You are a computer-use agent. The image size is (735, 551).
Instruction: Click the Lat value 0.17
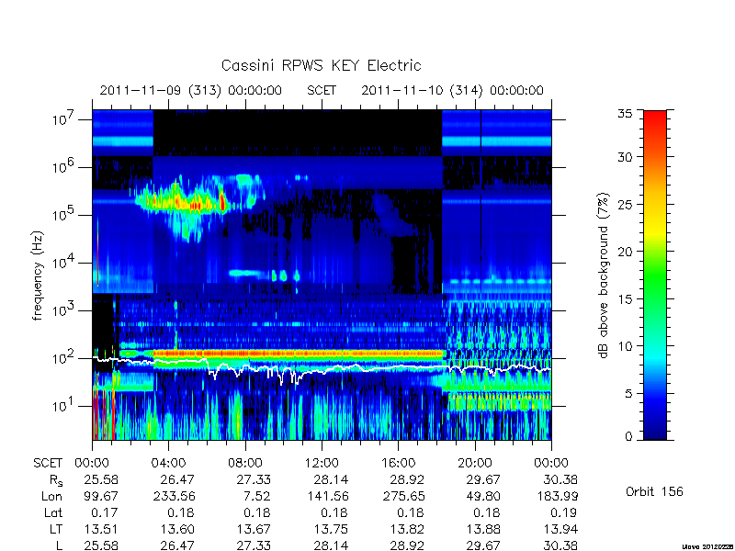104,512
